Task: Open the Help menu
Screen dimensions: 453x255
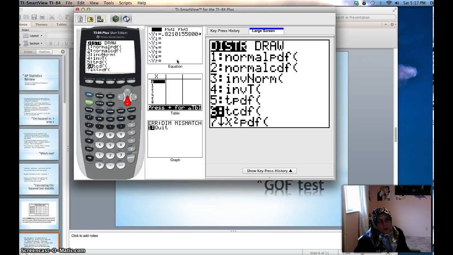Action: click(142, 3)
